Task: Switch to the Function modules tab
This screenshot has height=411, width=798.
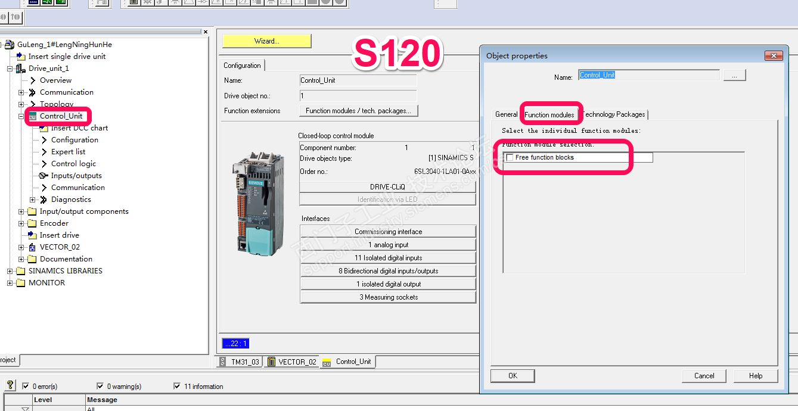Action: click(549, 114)
